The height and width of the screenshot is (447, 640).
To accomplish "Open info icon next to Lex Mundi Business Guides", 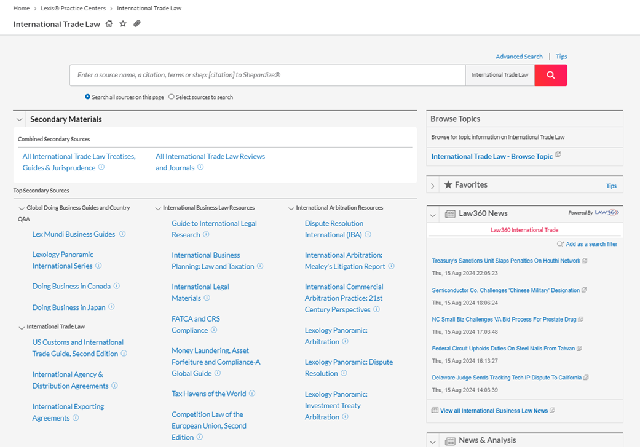I will (x=122, y=234).
